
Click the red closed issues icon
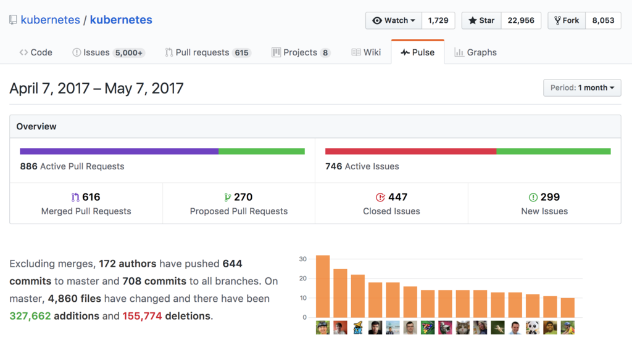tap(380, 197)
